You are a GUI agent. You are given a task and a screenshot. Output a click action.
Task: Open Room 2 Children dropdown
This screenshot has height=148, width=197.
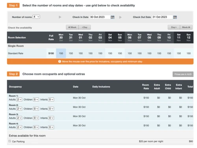36,109
